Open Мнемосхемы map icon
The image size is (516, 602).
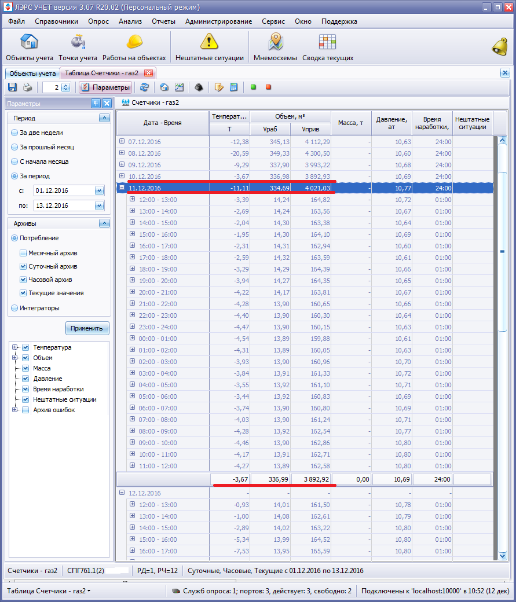pyautogui.click(x=275, y=43)
